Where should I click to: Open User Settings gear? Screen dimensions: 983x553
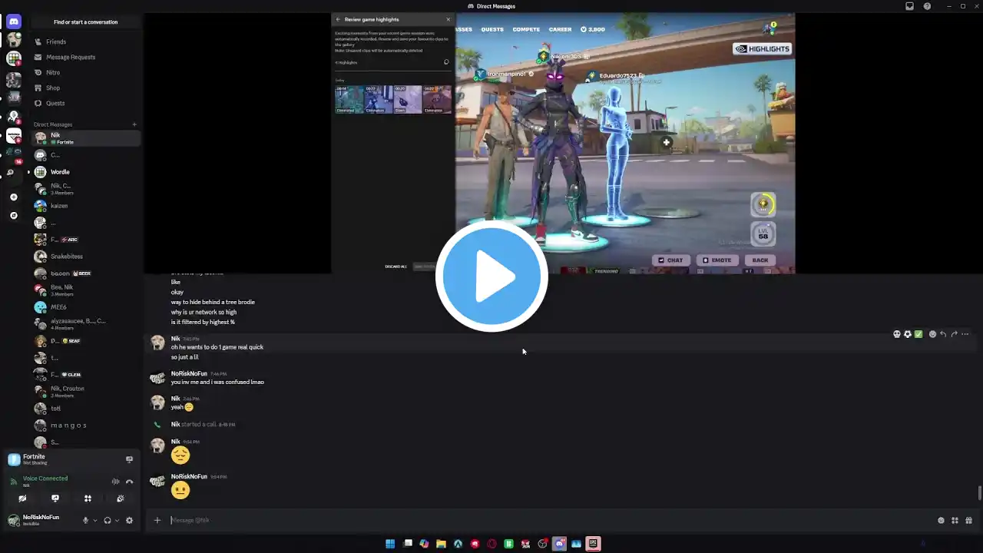(x=129, y=520)
